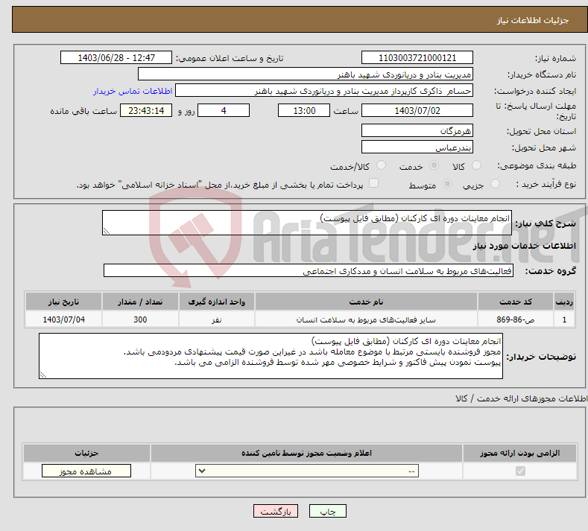Click the چاپ print button
This screenshot has width=588, height=531.
coord(327,512)
